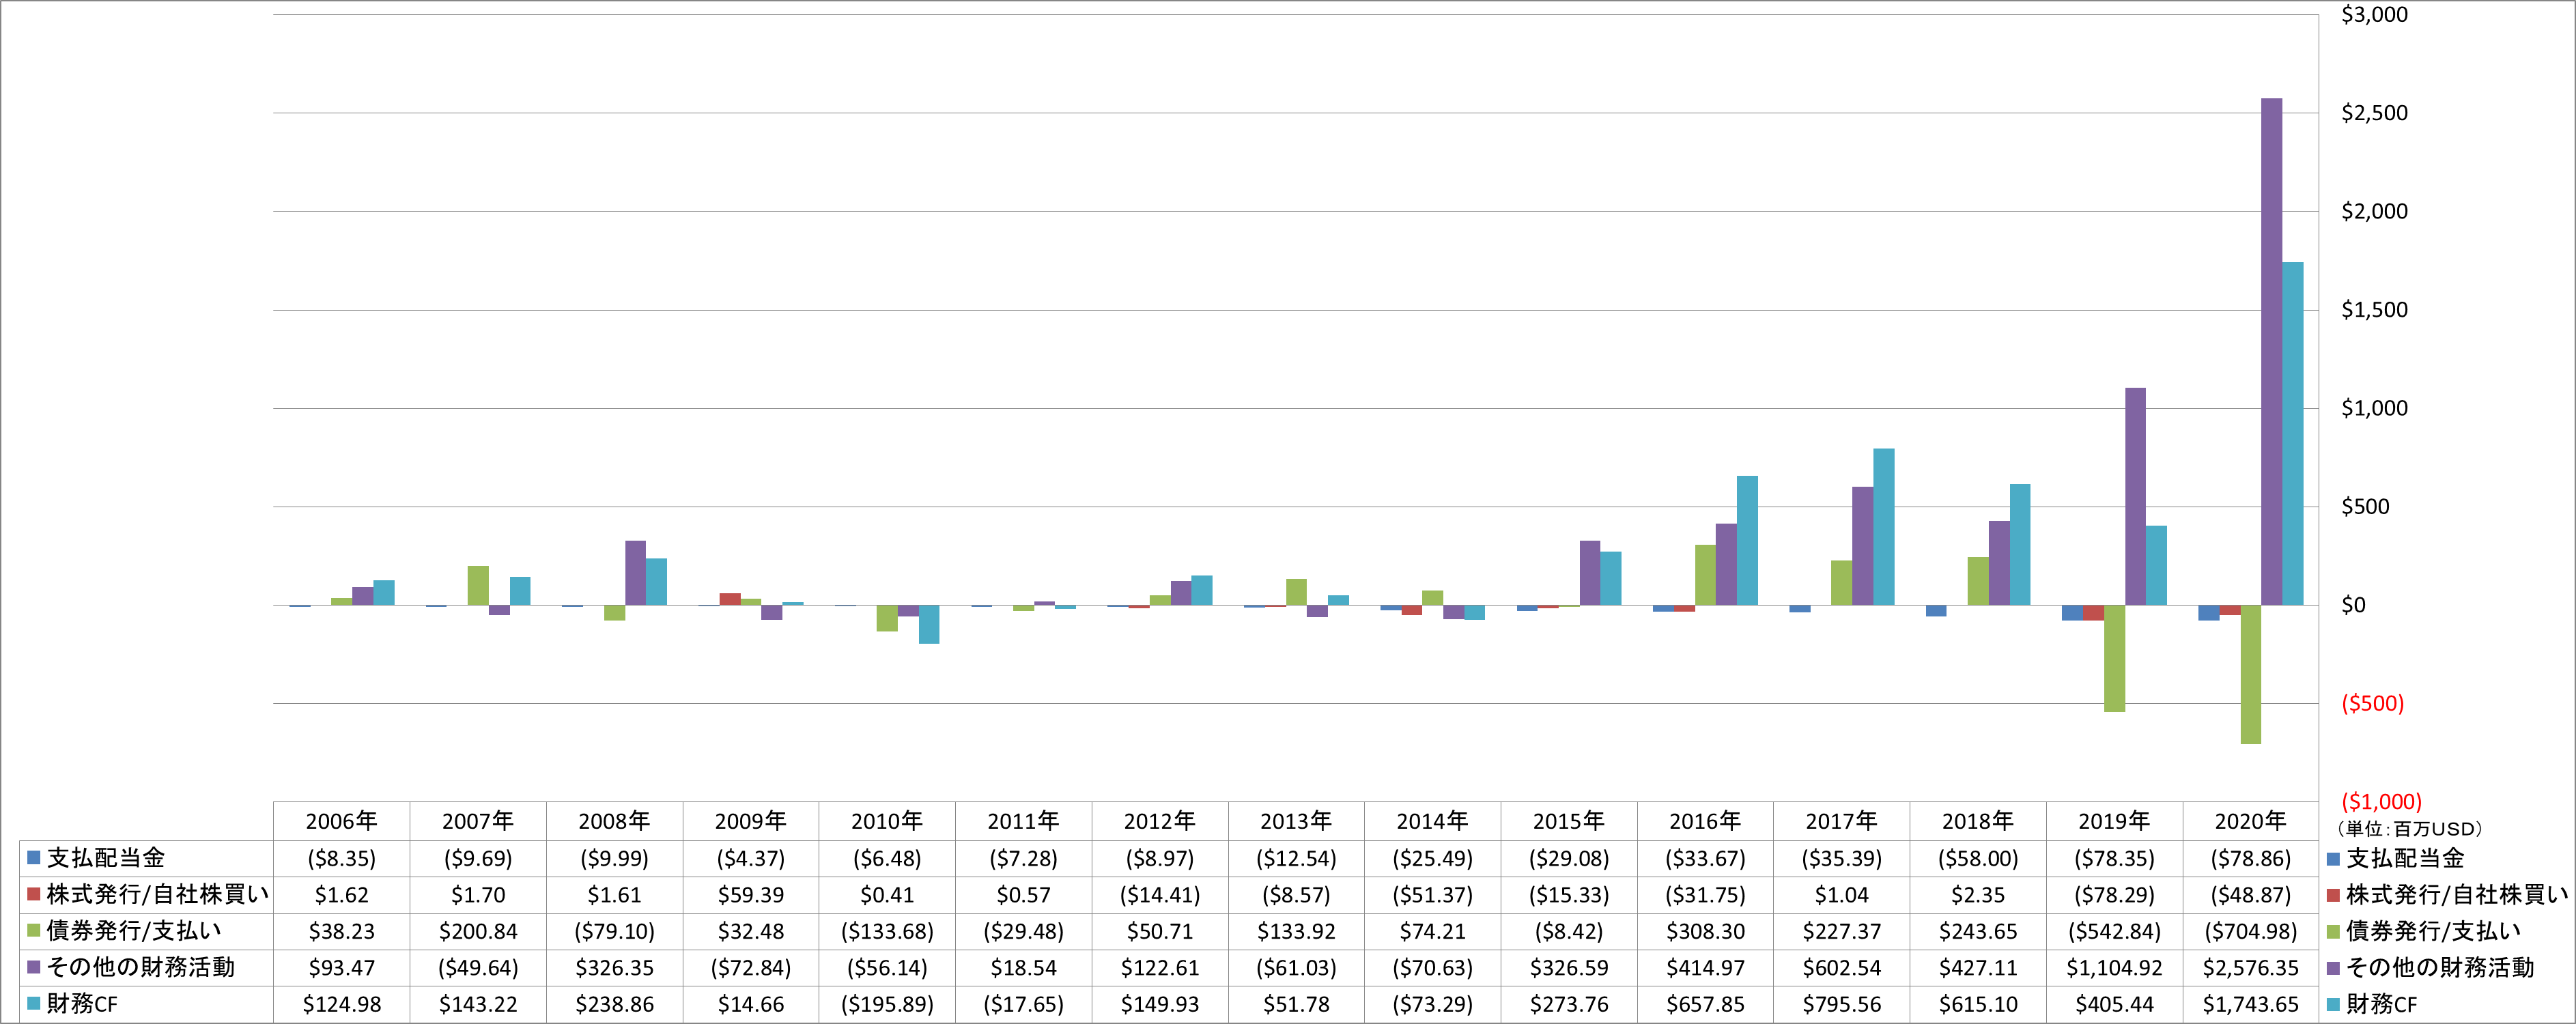Click the $1,000 axis label
The image size is (2576, 1024).
2374,408
